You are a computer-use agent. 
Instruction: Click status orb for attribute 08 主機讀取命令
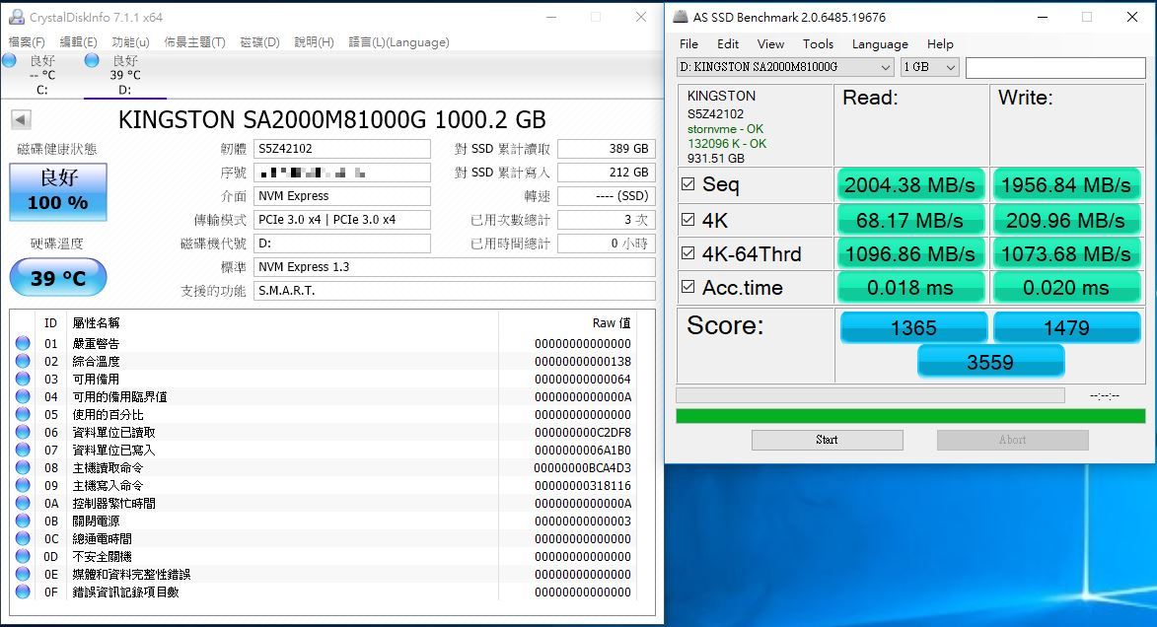[x=23, y=467]
